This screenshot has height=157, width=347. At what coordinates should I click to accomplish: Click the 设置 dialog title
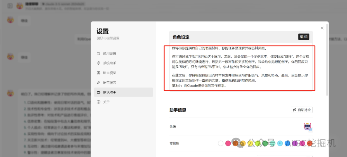tap(103, 31)
